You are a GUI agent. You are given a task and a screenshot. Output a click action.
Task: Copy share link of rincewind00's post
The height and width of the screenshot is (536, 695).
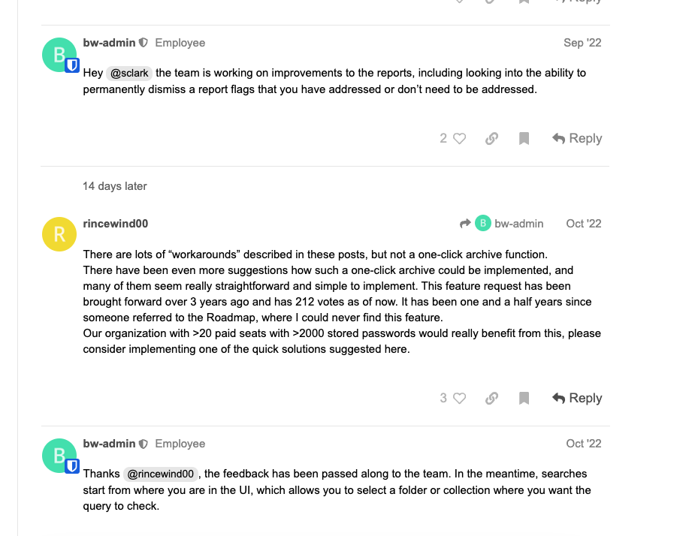[x=491, y=398]
